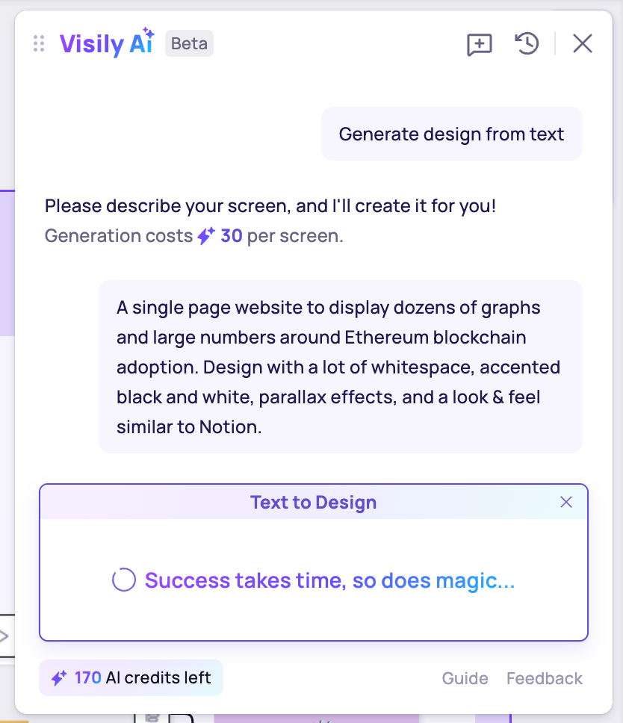Close the Visily AI panel
Viewport: 623px width, 723px height.
click(x=583, y=44)
